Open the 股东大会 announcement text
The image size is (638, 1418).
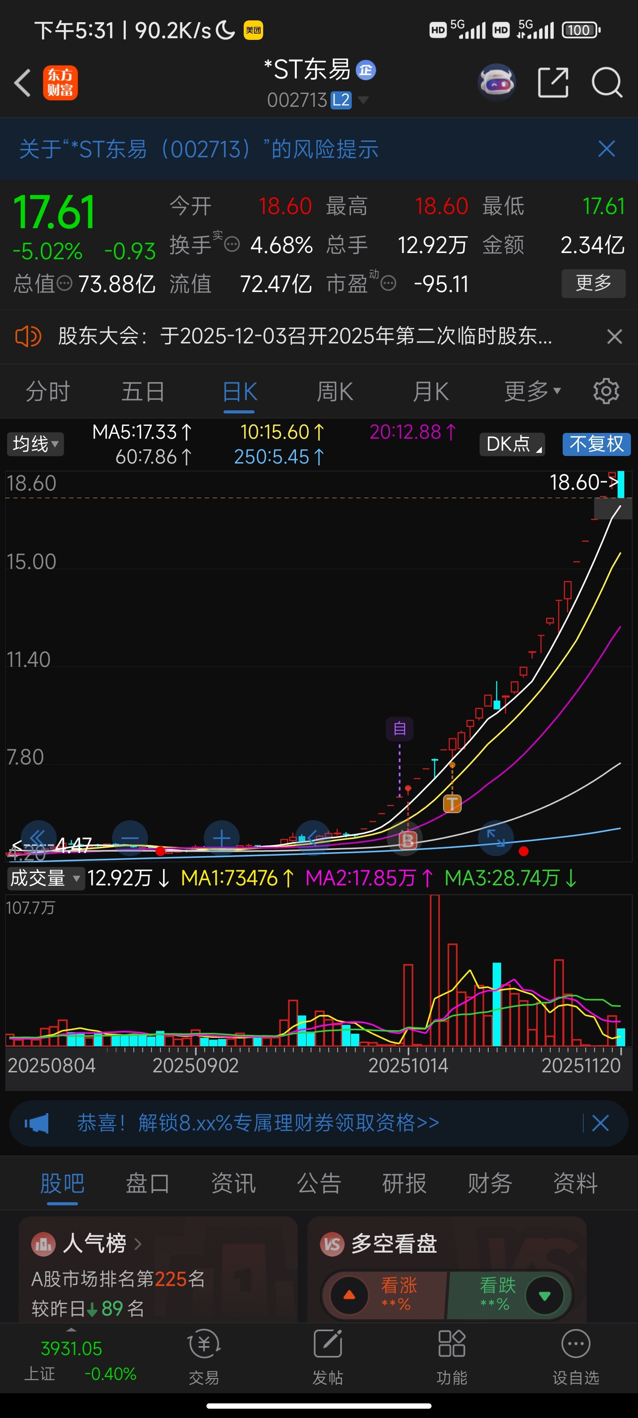306,336
